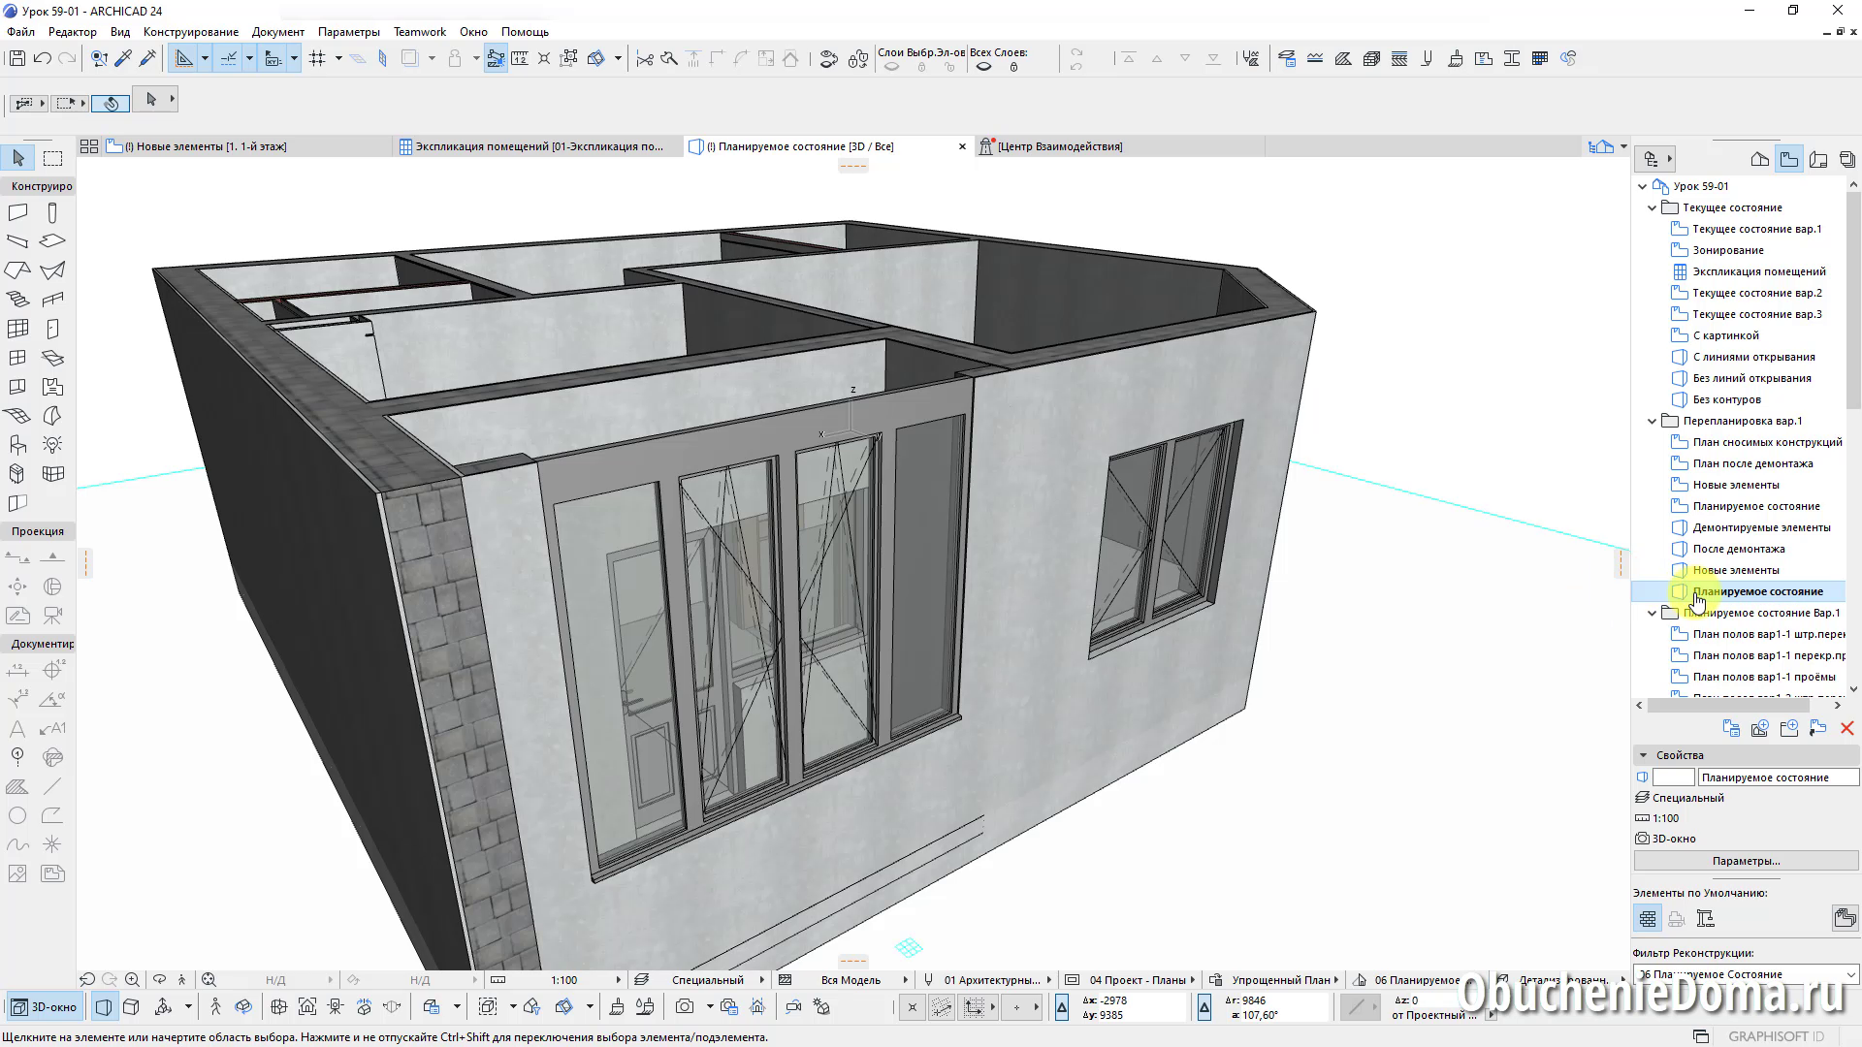Expand the Текущее состояние folder

[1651, 207]
